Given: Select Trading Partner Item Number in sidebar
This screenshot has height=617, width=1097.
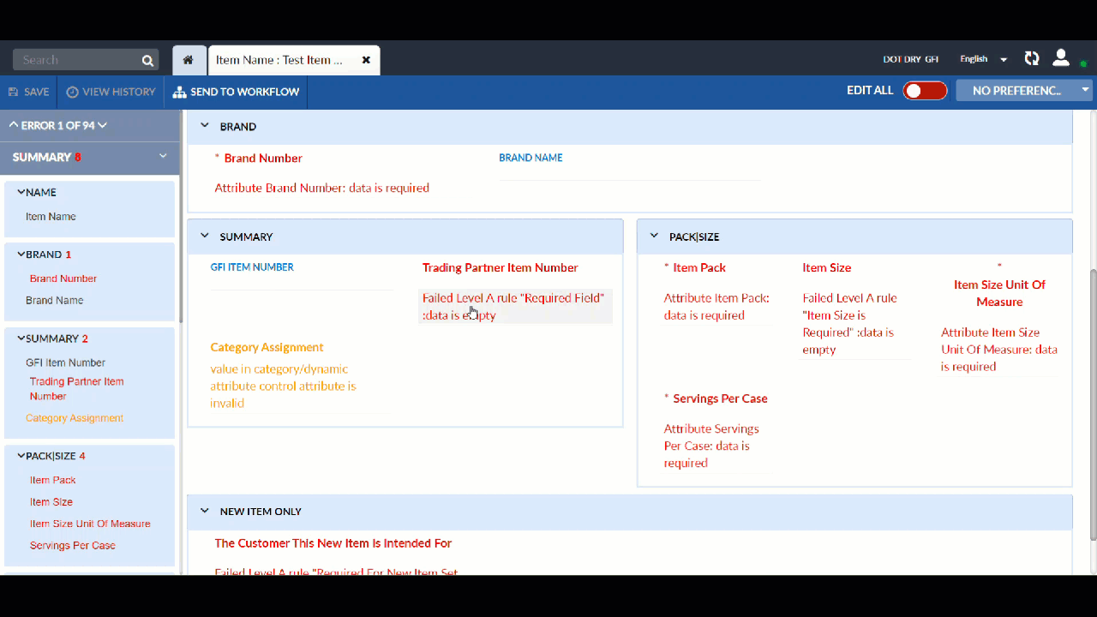Looking at the screenshot, I should point(76,389).
